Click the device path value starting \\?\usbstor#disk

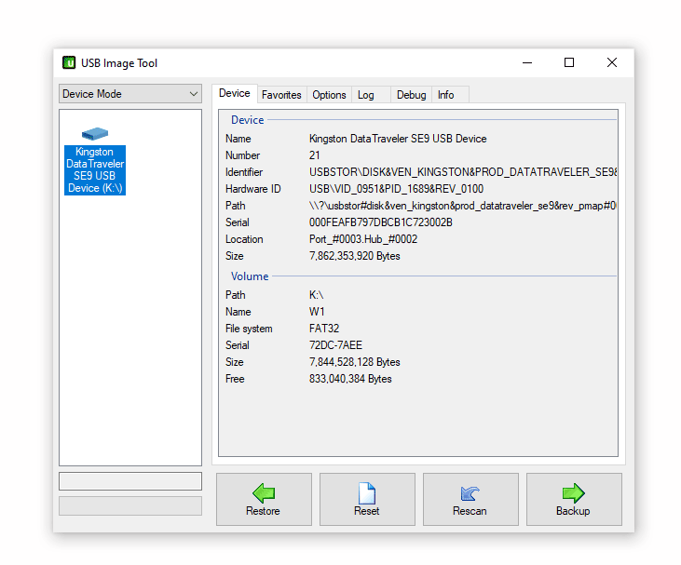coord(463,206)
